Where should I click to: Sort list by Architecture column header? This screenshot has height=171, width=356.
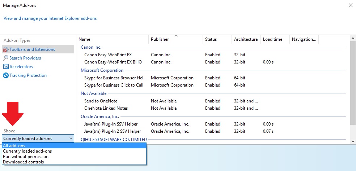246,39
